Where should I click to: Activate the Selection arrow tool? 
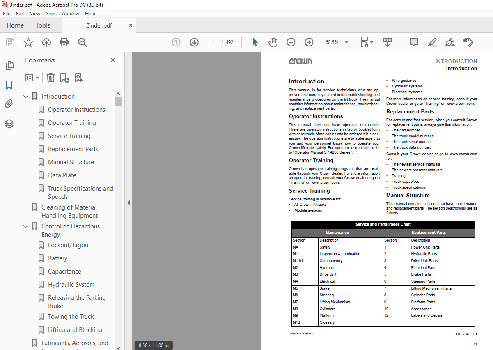pyautogui.click(x=255, y=42)
